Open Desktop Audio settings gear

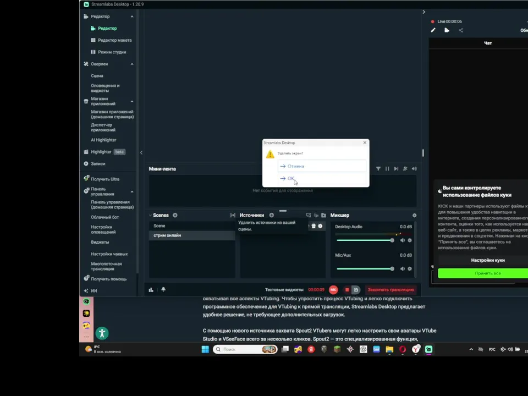pos(410,240)
